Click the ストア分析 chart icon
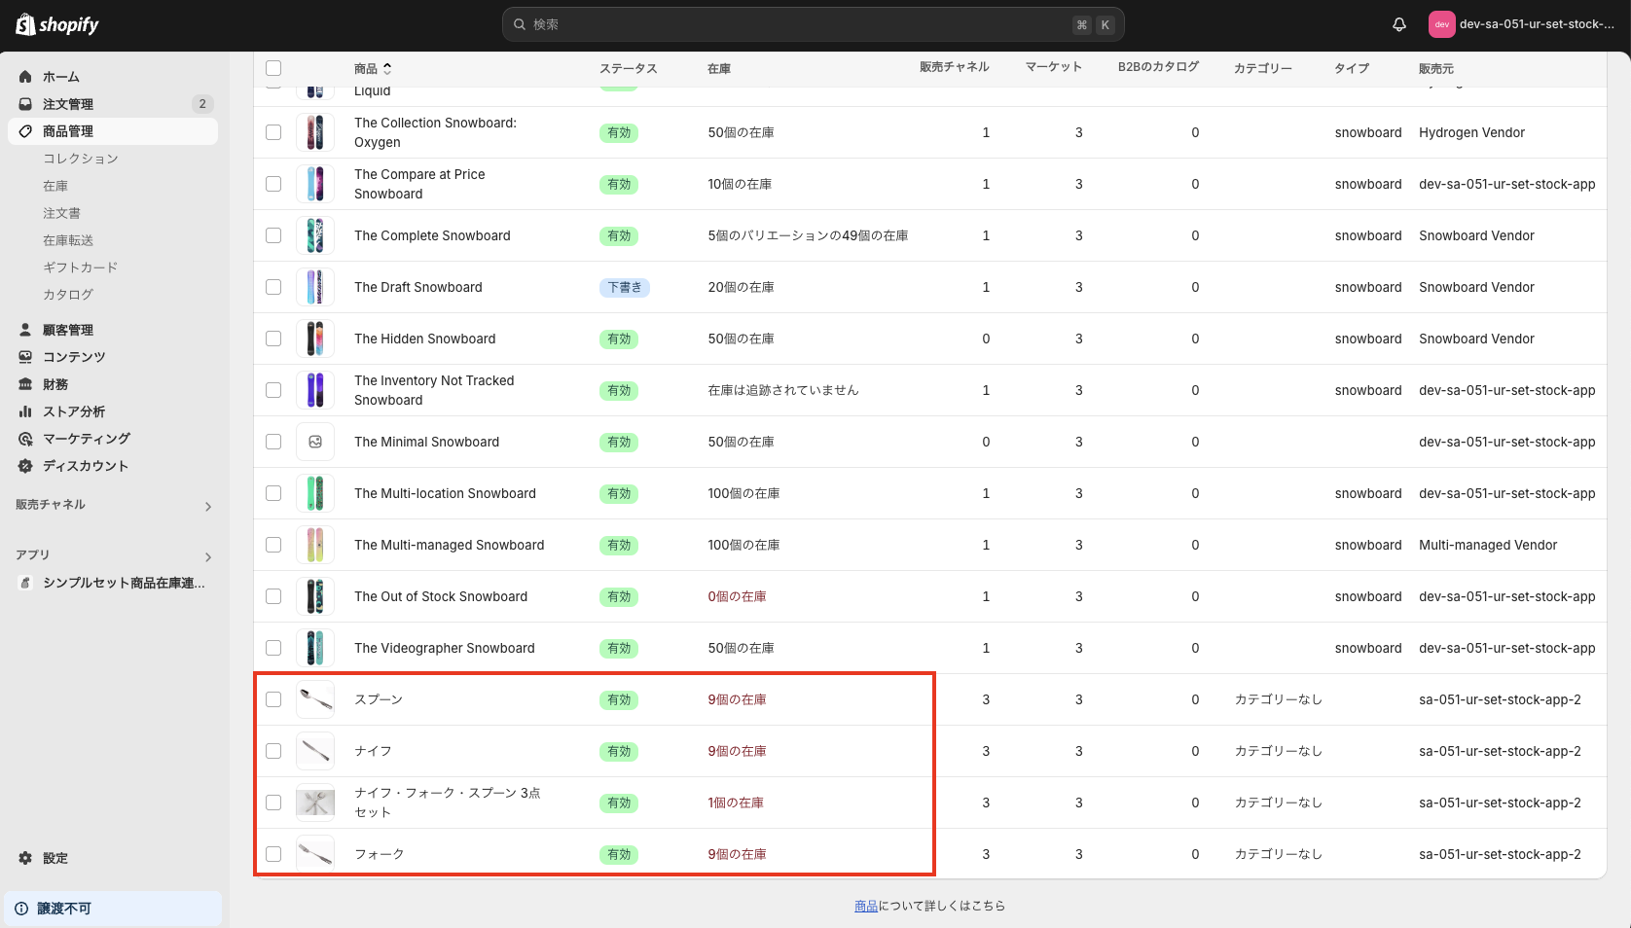The height and width of the screenshot is (928, 1631). click(x=25, y=411)
